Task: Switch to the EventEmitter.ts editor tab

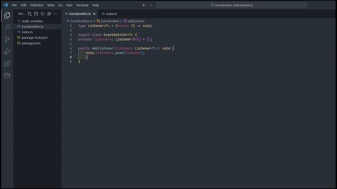Action: (x=80, y=14)
